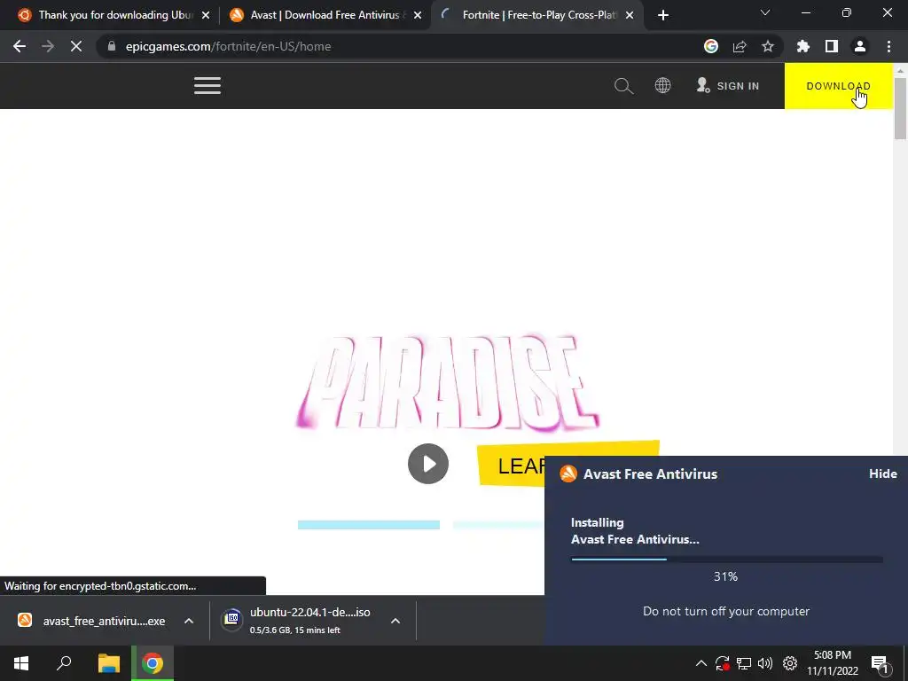Click the yellow LEARN MORE banner button
The image size is (908, 681).
pos(512,465)
